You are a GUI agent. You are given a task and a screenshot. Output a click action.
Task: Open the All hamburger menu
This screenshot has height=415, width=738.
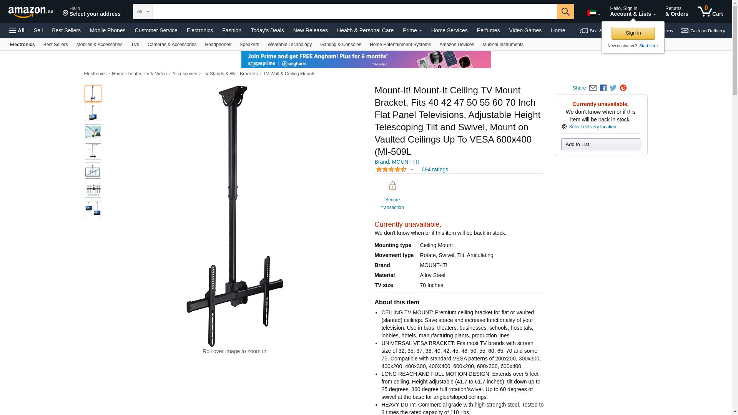[17, 30]
